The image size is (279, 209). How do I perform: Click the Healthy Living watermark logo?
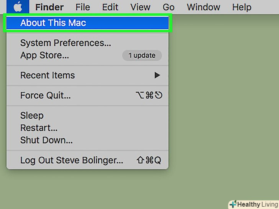click(x=253, y=204)
